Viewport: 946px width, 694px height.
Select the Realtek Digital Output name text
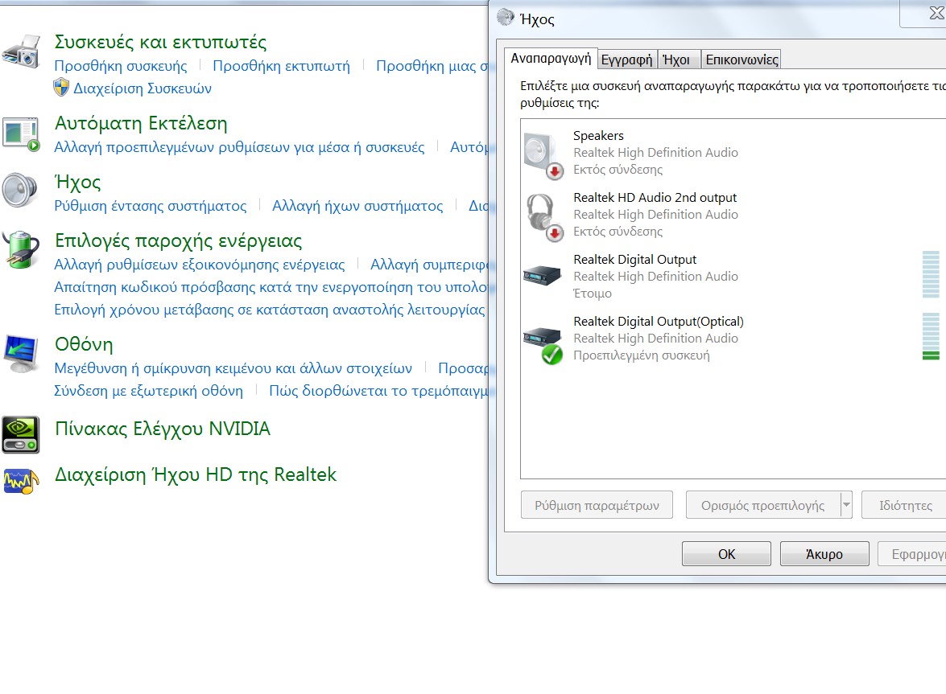(x=634, y=260)
